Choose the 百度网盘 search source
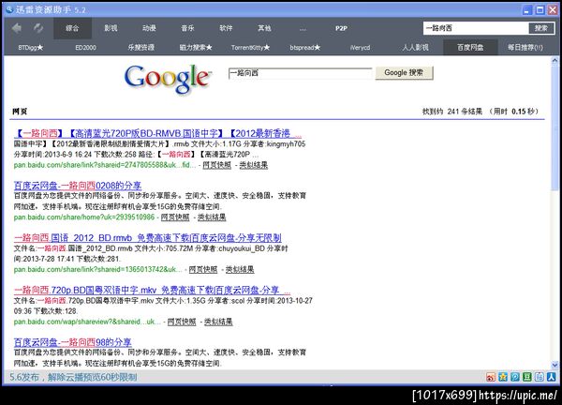The image size is (562, 405). click(x=470, y=48)
